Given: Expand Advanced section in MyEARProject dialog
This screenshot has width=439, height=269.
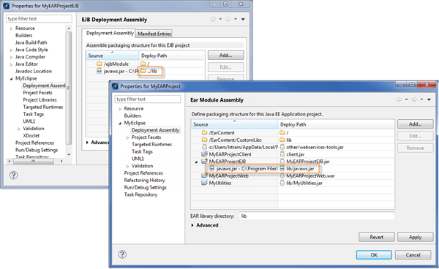Looking at the screenshot, I should [x=192, y=225].
